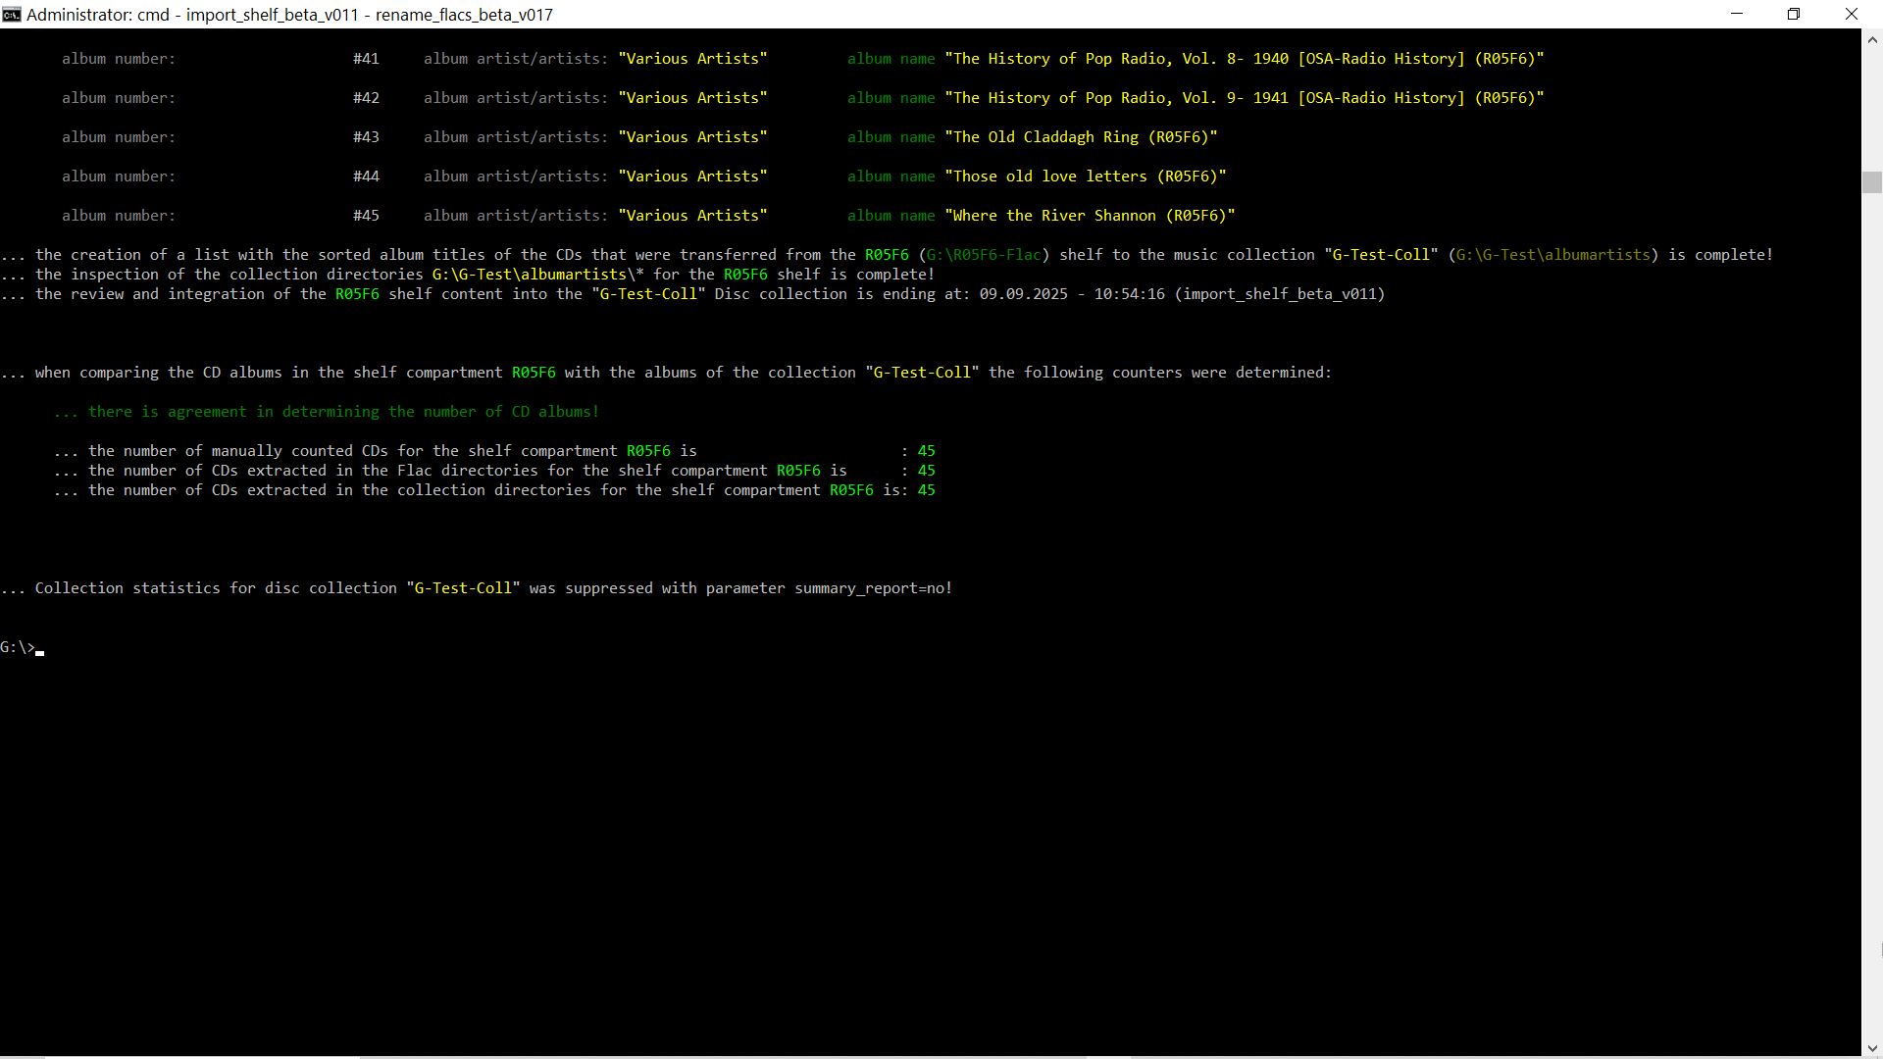Viewport: 1883px width, 1059px height.
Task: Click the G:\> command prompt line
Action: 20,647
